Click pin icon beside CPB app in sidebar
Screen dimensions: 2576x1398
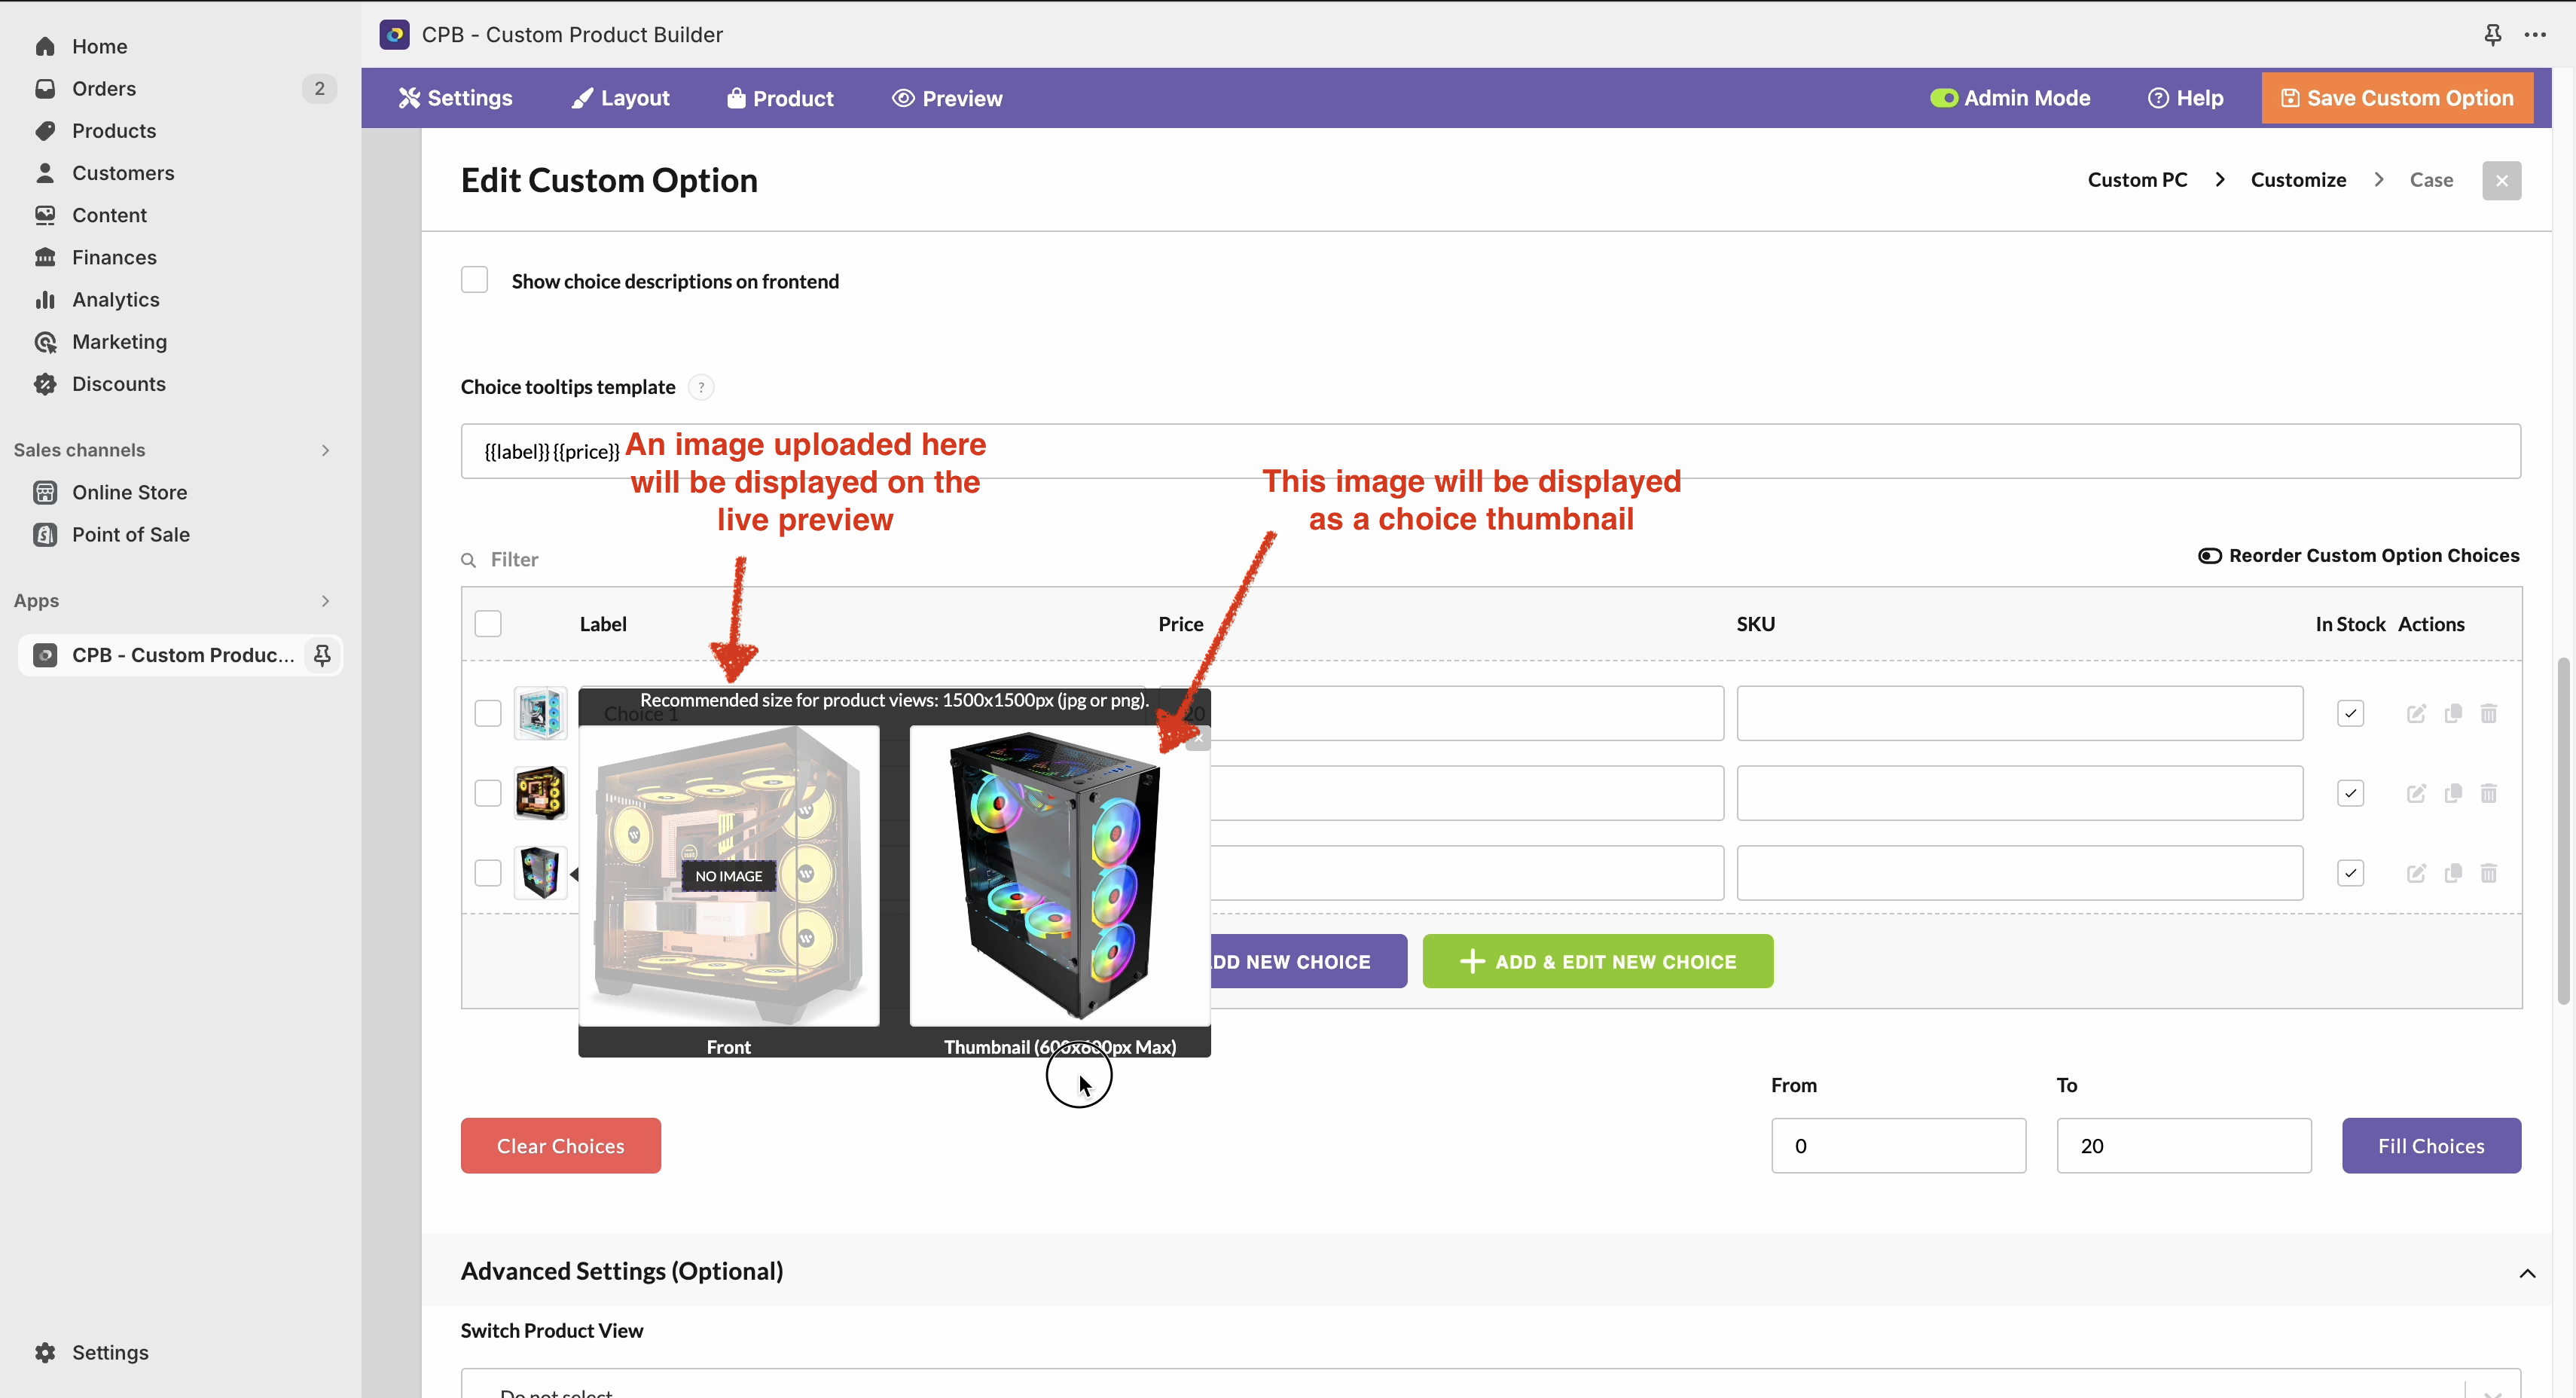click(x=322, y=655)
